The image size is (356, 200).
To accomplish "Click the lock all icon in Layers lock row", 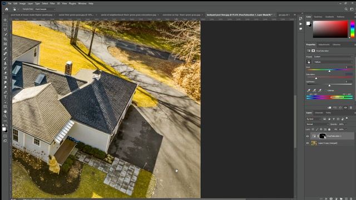I will (x=329, y=129).
